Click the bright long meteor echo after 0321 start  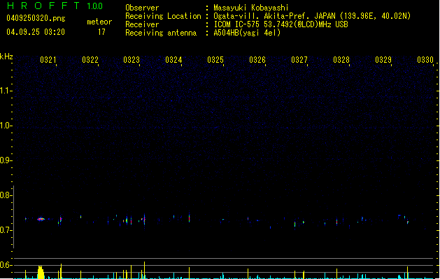coord(41,219)
